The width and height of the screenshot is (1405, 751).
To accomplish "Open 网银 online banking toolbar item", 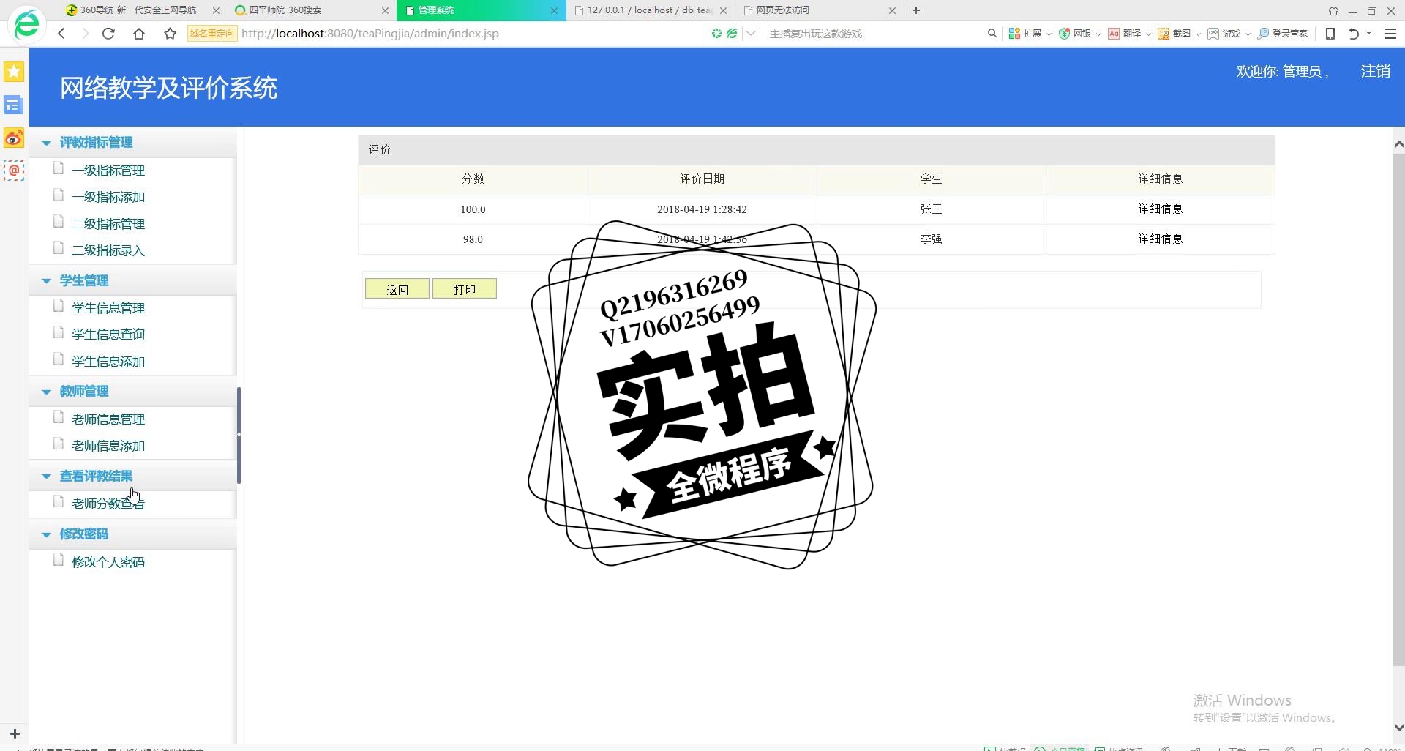I will (1075, 34).
